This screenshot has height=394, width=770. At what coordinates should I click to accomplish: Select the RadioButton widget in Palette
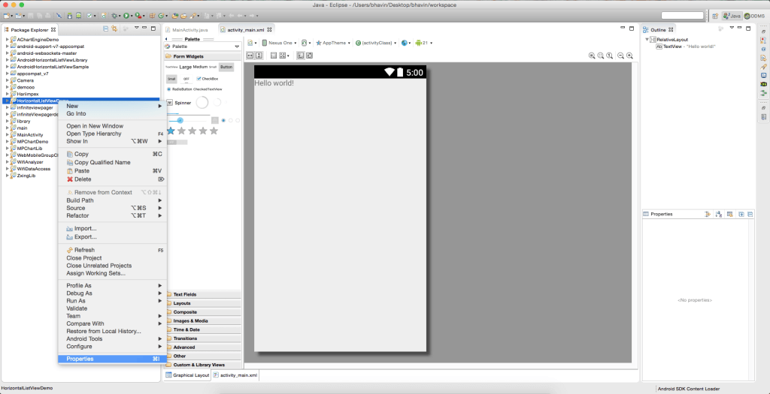tap(179, 89)
